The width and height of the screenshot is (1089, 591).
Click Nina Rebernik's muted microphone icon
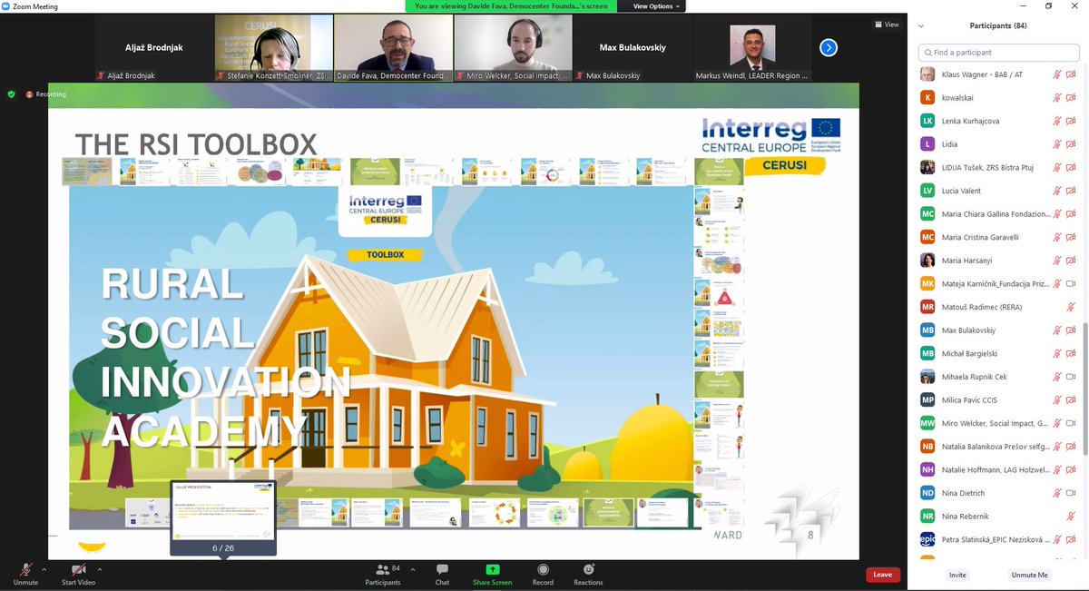1072,517
